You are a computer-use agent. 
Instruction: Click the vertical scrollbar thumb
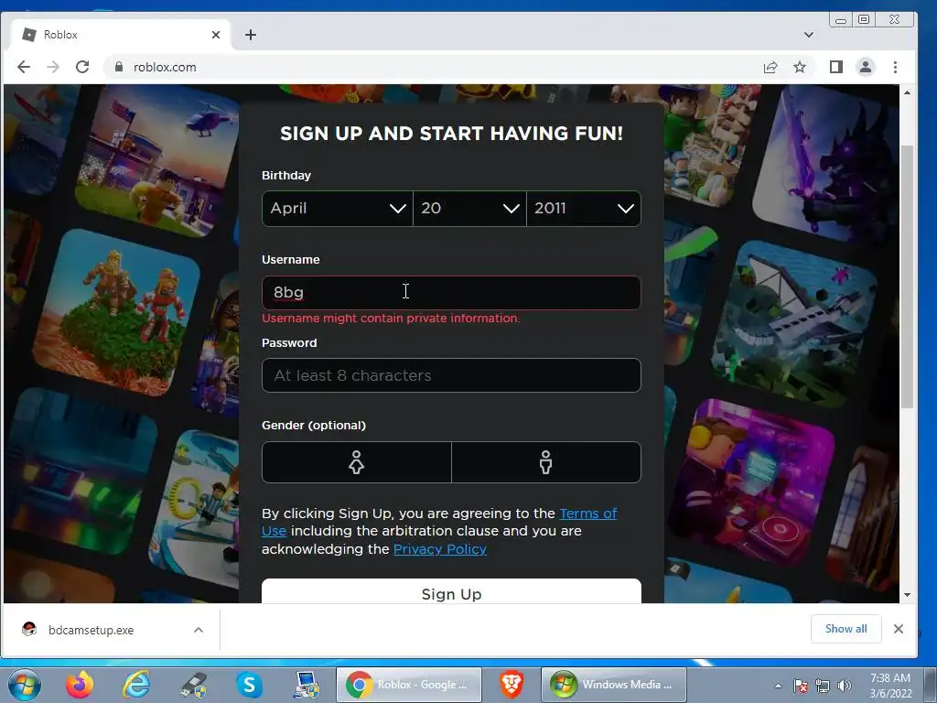pos(907,276)
